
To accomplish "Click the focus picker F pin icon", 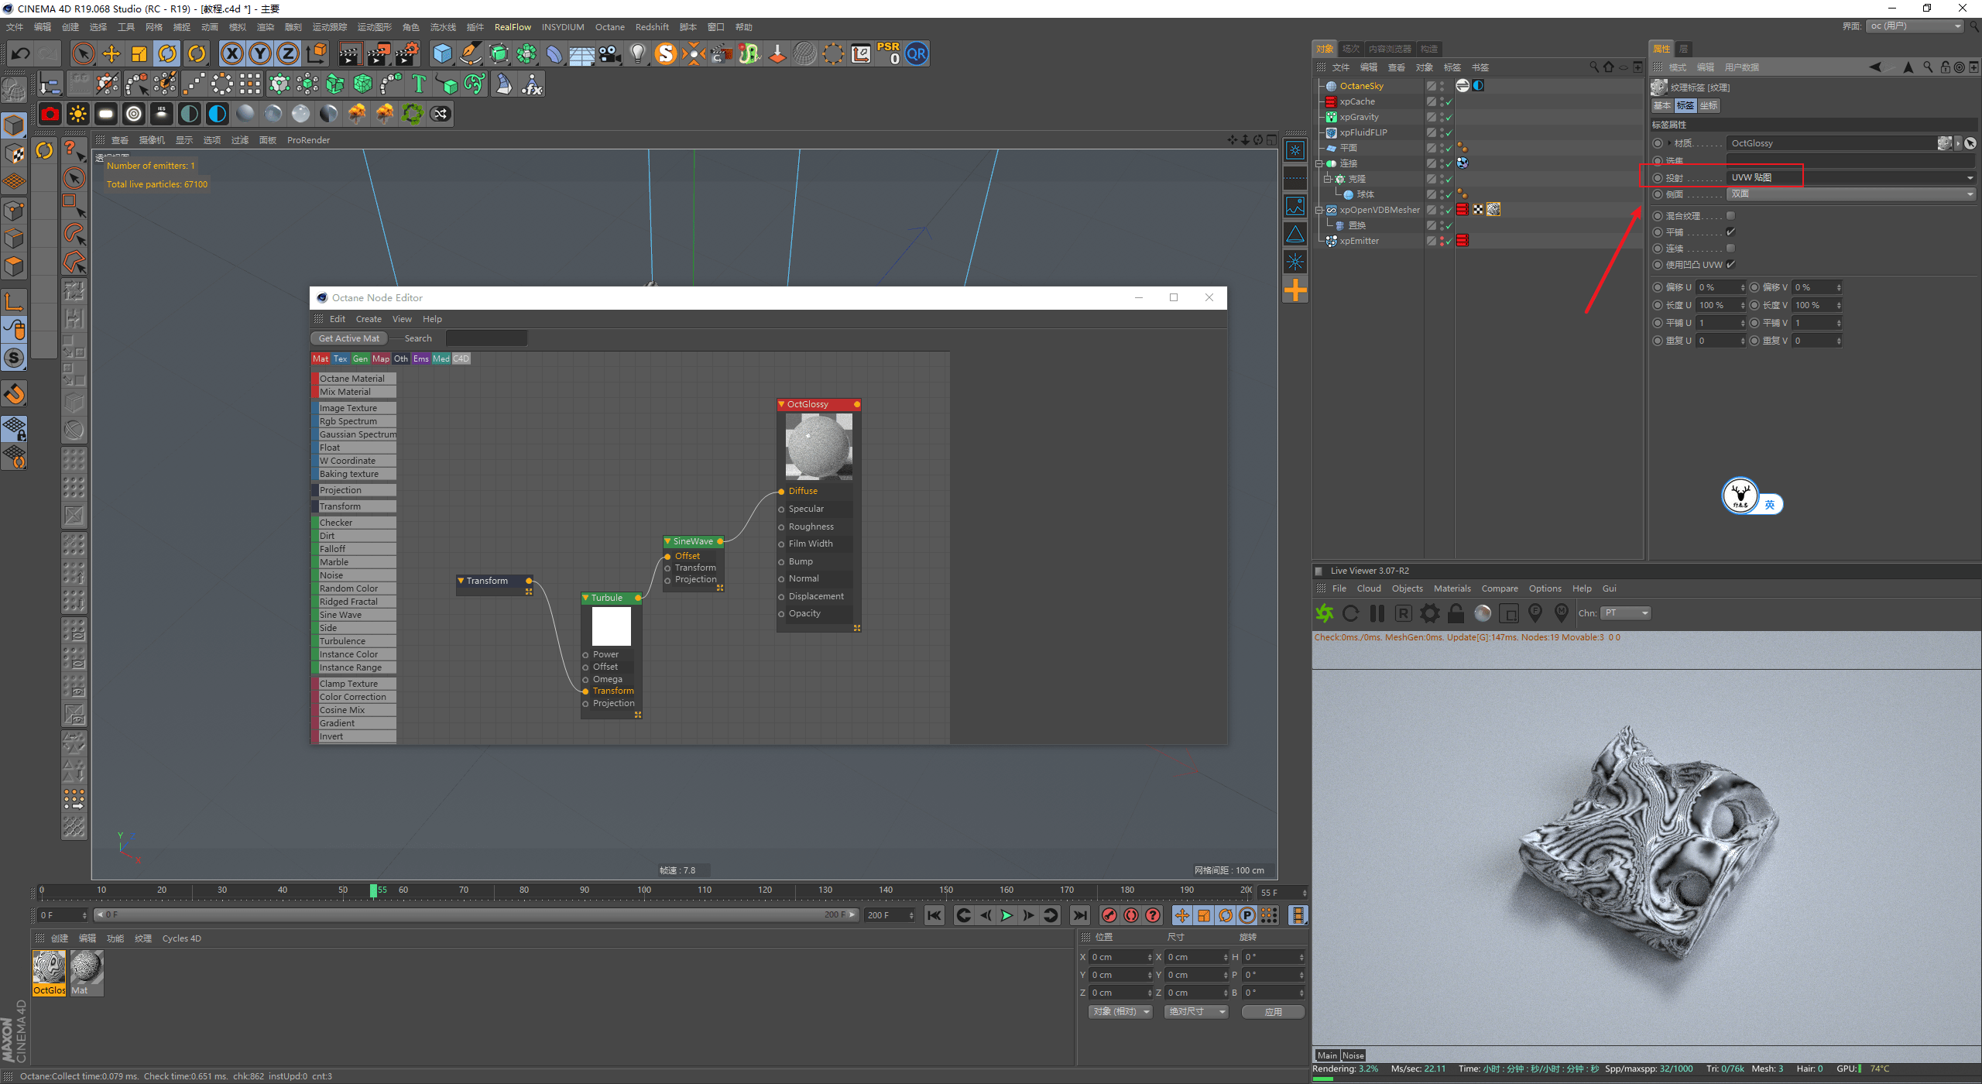I will tap(1535, 613).
